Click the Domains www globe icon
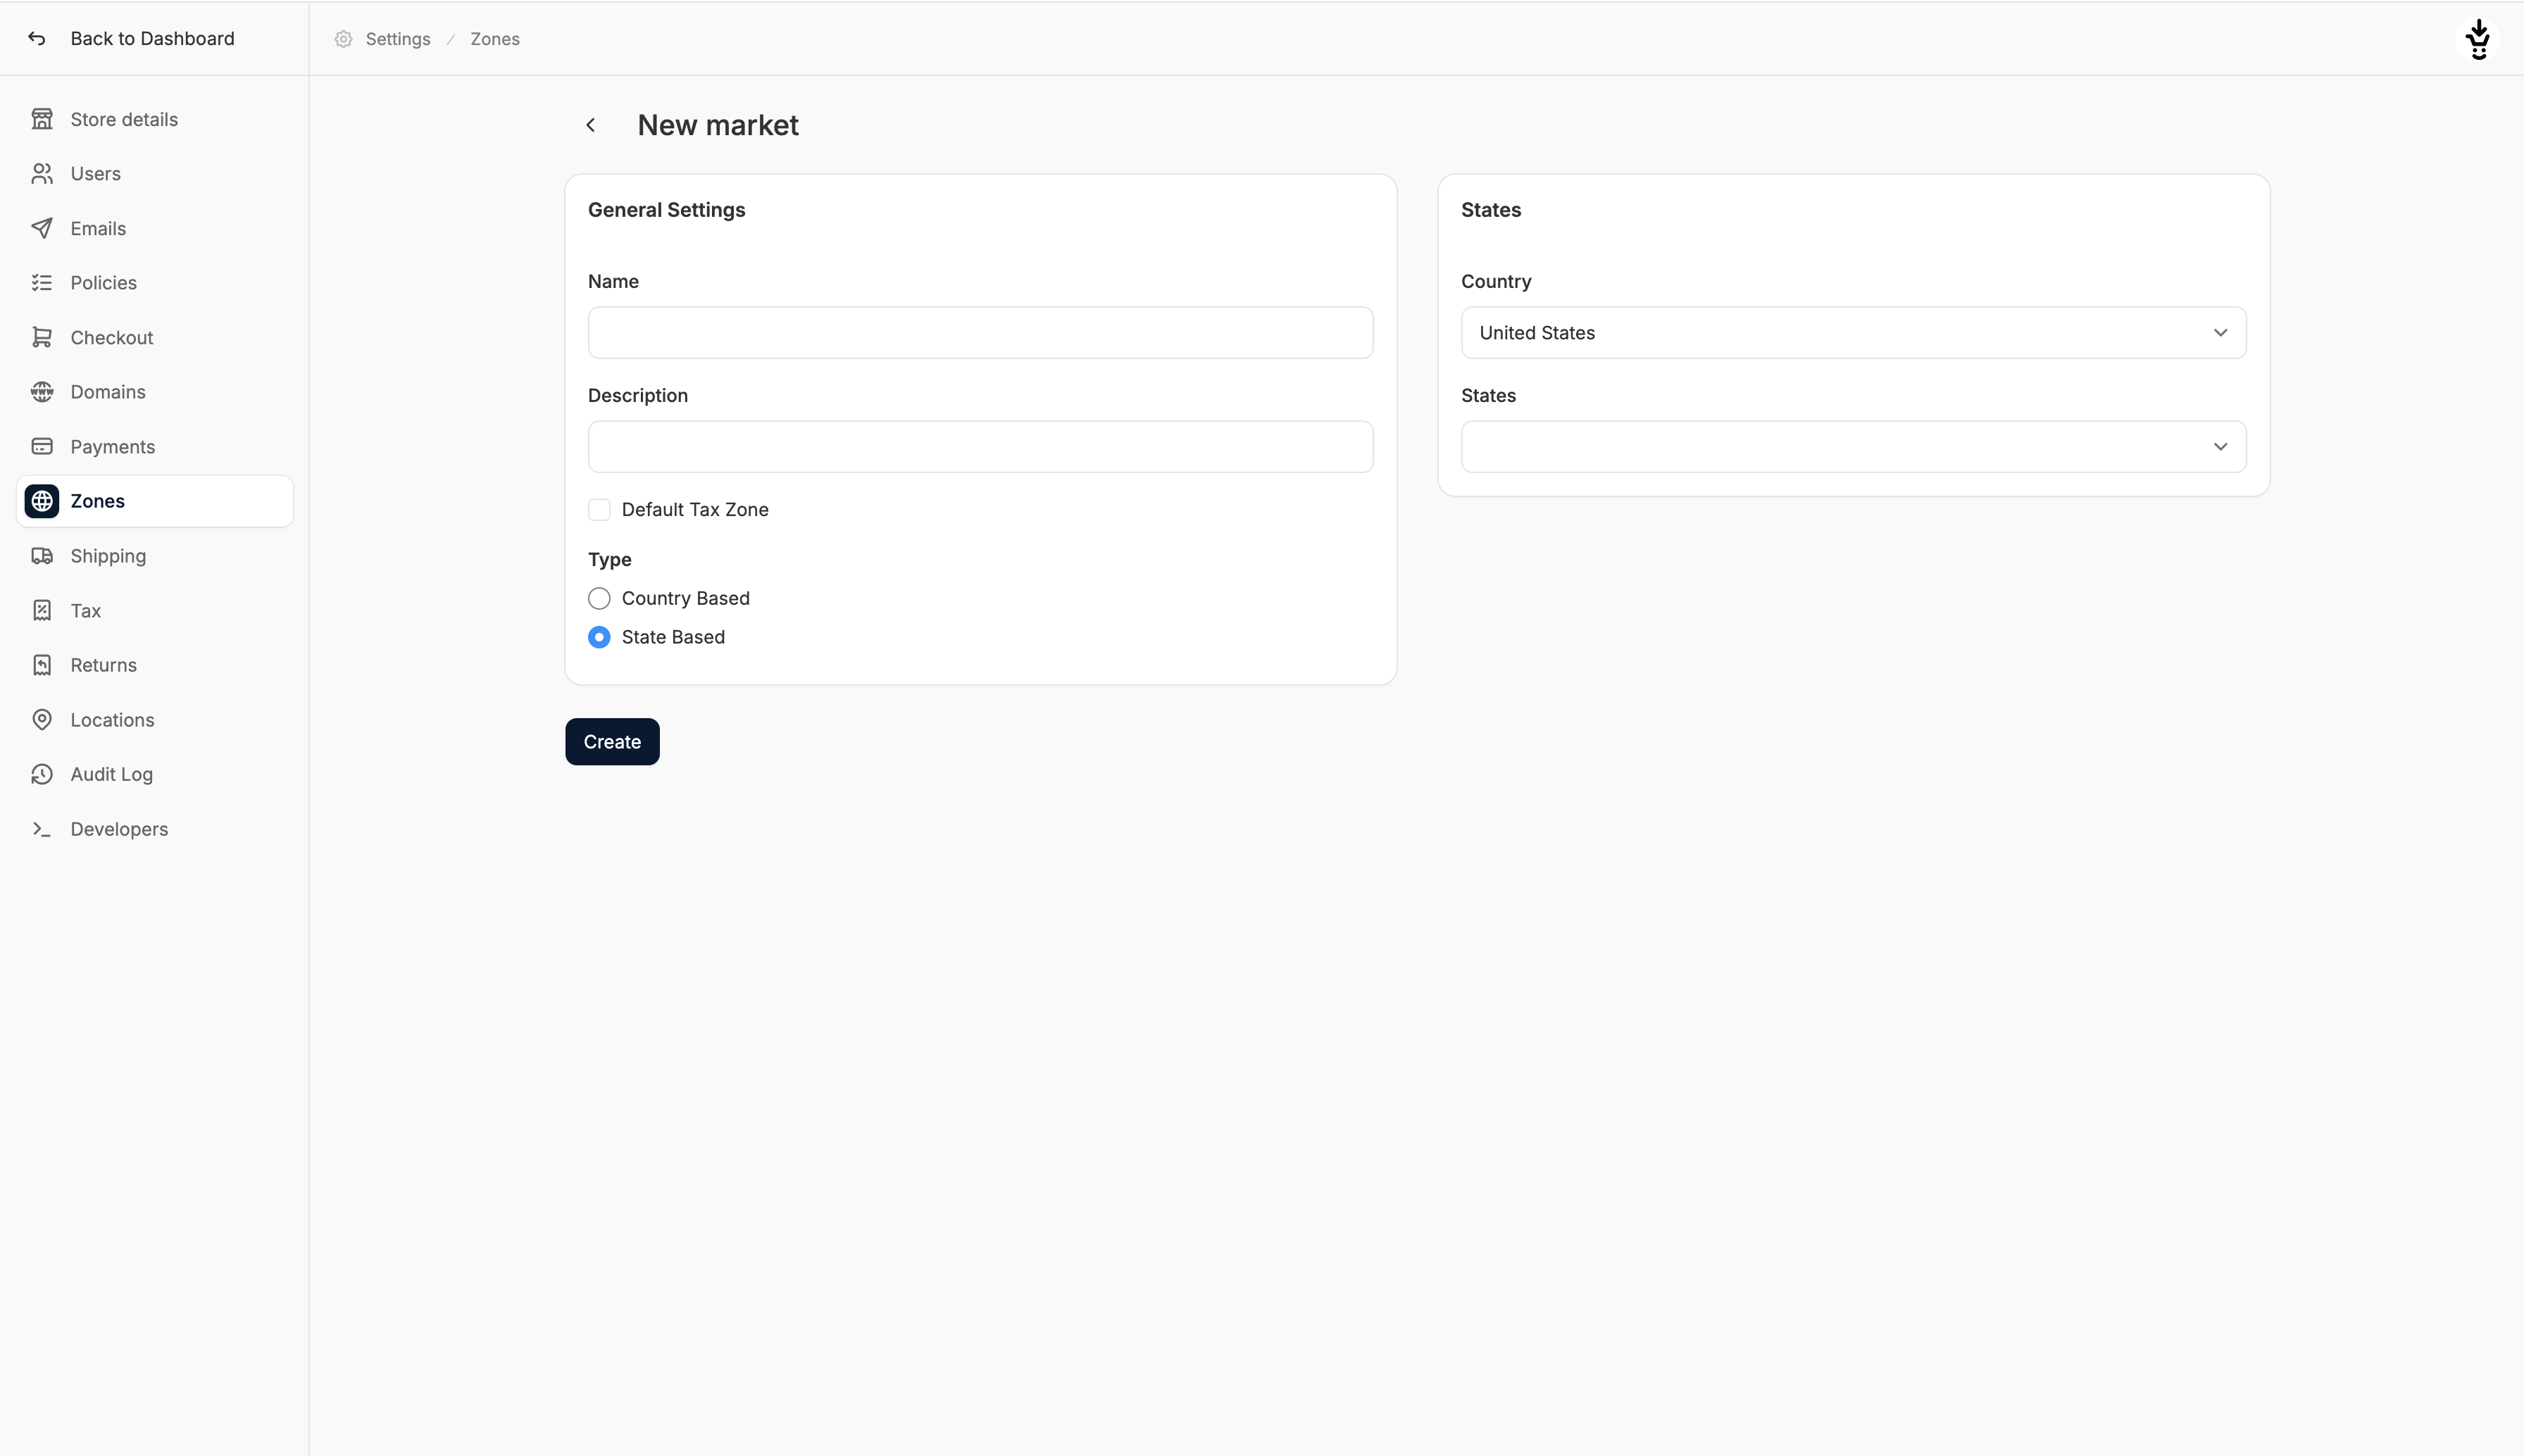The height and width of the screenshot is (1456, 2524). coord(42,392)
